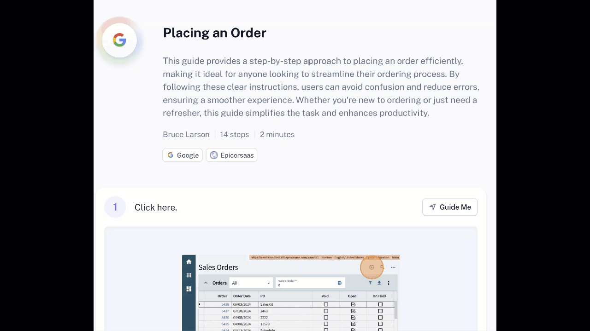The width and height of the screenshot is (590, 331).
Task: Open the vertical ellipsis grid options menu
Action: point(389,283)
